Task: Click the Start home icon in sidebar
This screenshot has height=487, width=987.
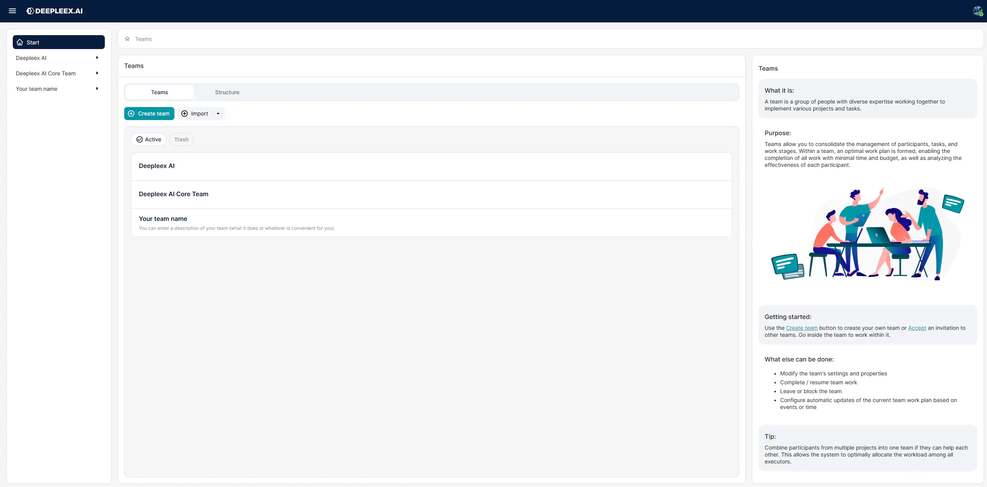Action: [x=20, y=42]
